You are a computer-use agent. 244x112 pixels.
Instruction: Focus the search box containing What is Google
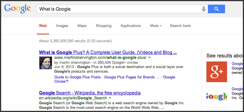pos(122,9)
